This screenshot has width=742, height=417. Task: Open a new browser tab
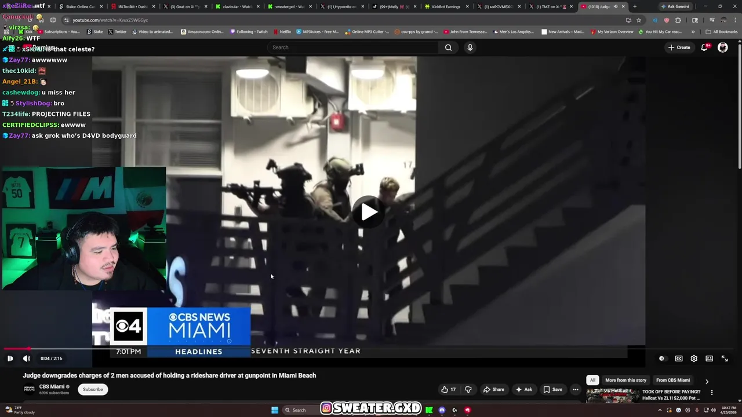(x=635, y=6)
